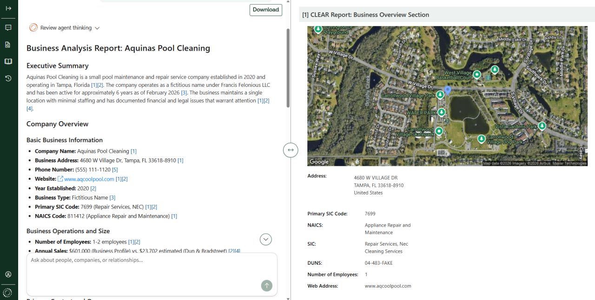Click the panel resize handle between panes
Viewport: 595px width, 300px height.
[291, 150]
